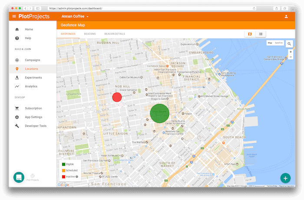Image resolution: width=304 pixels, height=200 pixels.
Task: Select the green Union Square geofence
Action: (x=160, y=114)
